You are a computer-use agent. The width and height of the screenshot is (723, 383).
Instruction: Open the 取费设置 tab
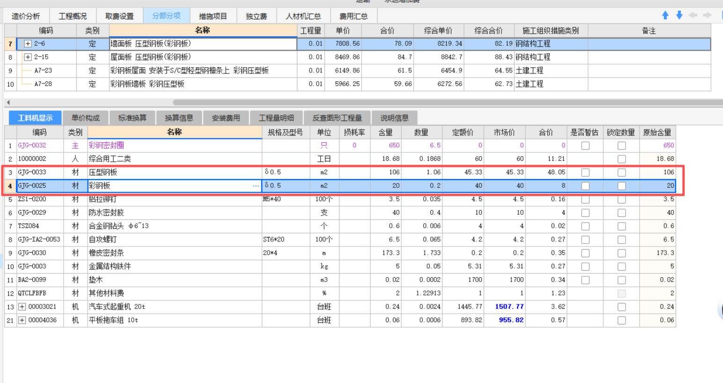[x=119, y=15]
